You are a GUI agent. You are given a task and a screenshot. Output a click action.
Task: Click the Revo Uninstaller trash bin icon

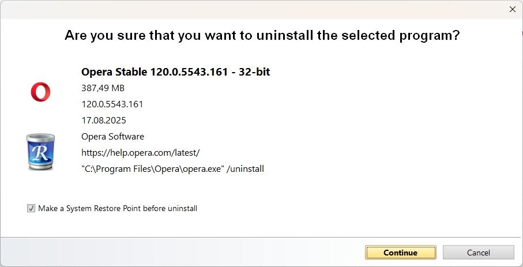click(40, 152)
